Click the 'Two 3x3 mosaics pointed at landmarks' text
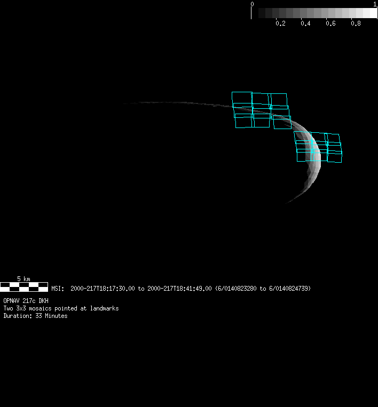 point(61,308)
